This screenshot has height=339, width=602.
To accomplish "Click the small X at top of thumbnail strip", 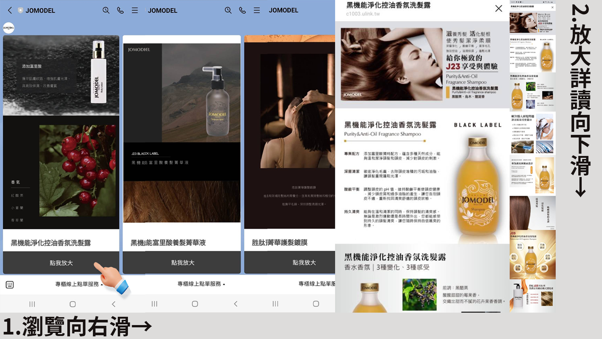I will click(x=552, y=7).
